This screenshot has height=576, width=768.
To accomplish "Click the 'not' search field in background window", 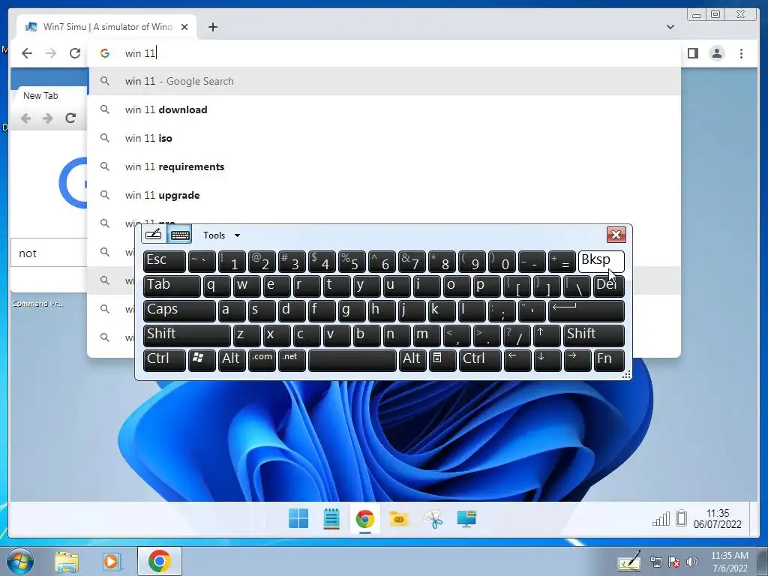I will coord(49,253).
